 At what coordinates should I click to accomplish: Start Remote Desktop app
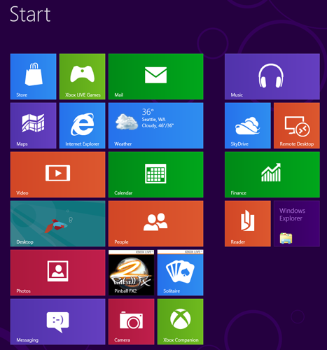pyautogui.click(x=297, y=125)
